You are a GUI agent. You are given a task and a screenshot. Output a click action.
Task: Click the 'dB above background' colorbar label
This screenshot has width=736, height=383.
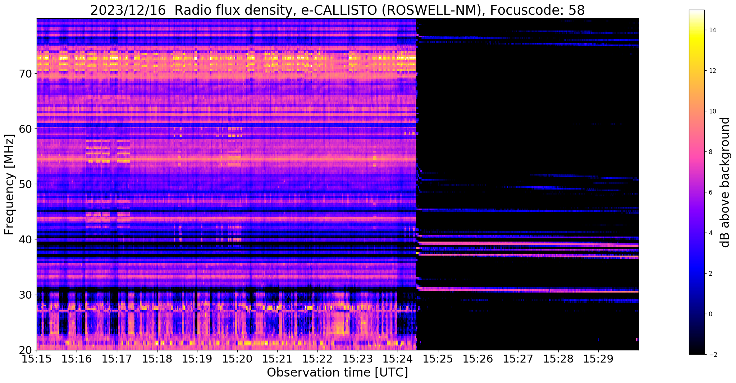click(725, 182)
